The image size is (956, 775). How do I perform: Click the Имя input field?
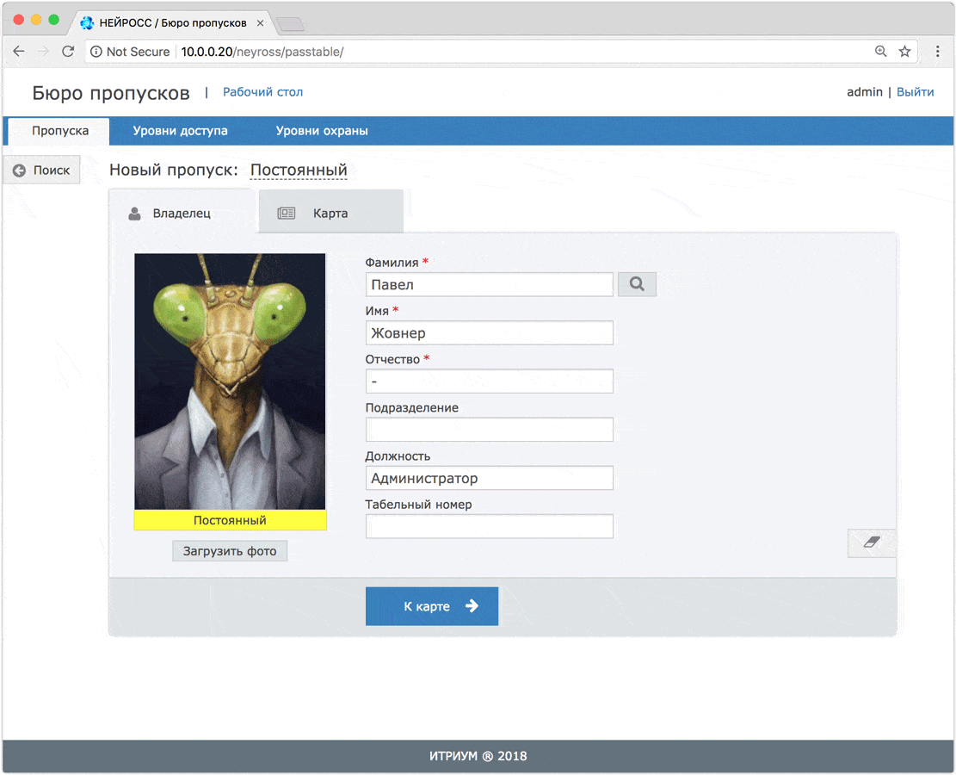click(489, 332)
